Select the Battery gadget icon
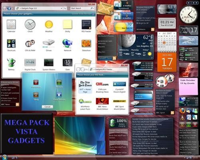 pos(11,62)
